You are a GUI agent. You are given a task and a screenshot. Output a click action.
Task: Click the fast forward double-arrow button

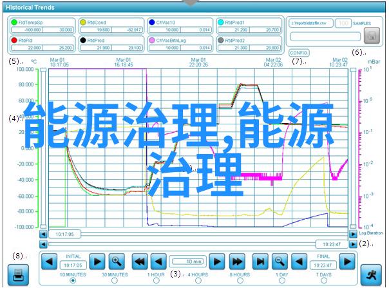coord(236,261)
